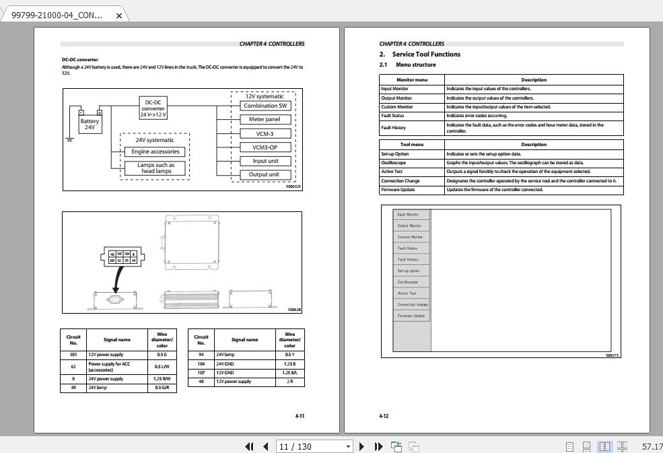Viewport: 663px width, 453px height.
Task: Click the Active Test table cell
Action: click(412, 172)
